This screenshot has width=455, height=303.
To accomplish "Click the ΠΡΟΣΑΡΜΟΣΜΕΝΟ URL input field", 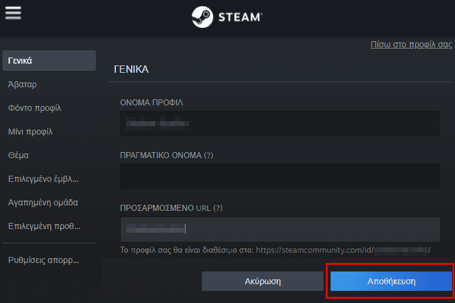I will pyautogui.click(x=280, y=229).
